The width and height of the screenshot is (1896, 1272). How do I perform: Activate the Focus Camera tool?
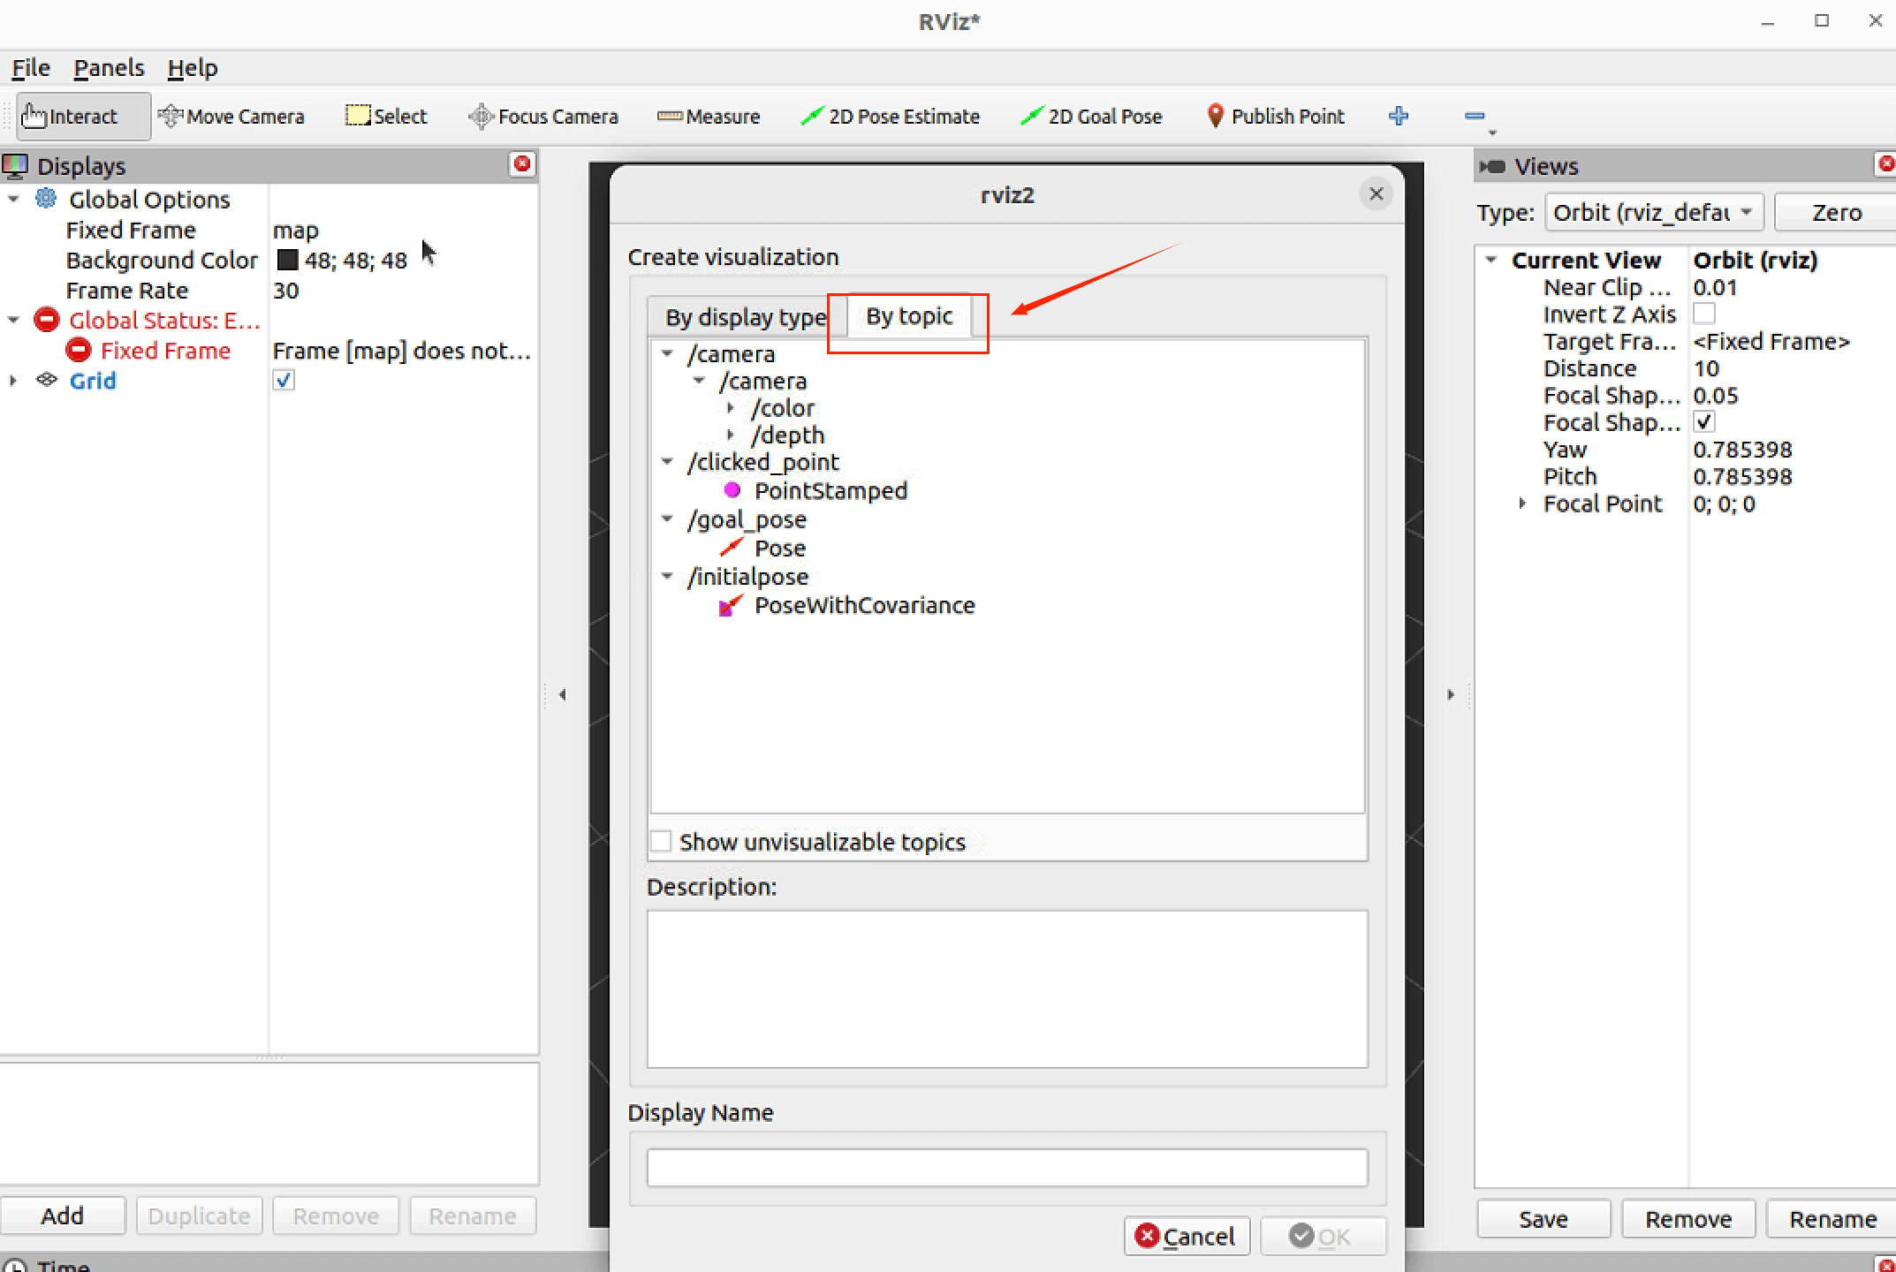tap(543, 117)
